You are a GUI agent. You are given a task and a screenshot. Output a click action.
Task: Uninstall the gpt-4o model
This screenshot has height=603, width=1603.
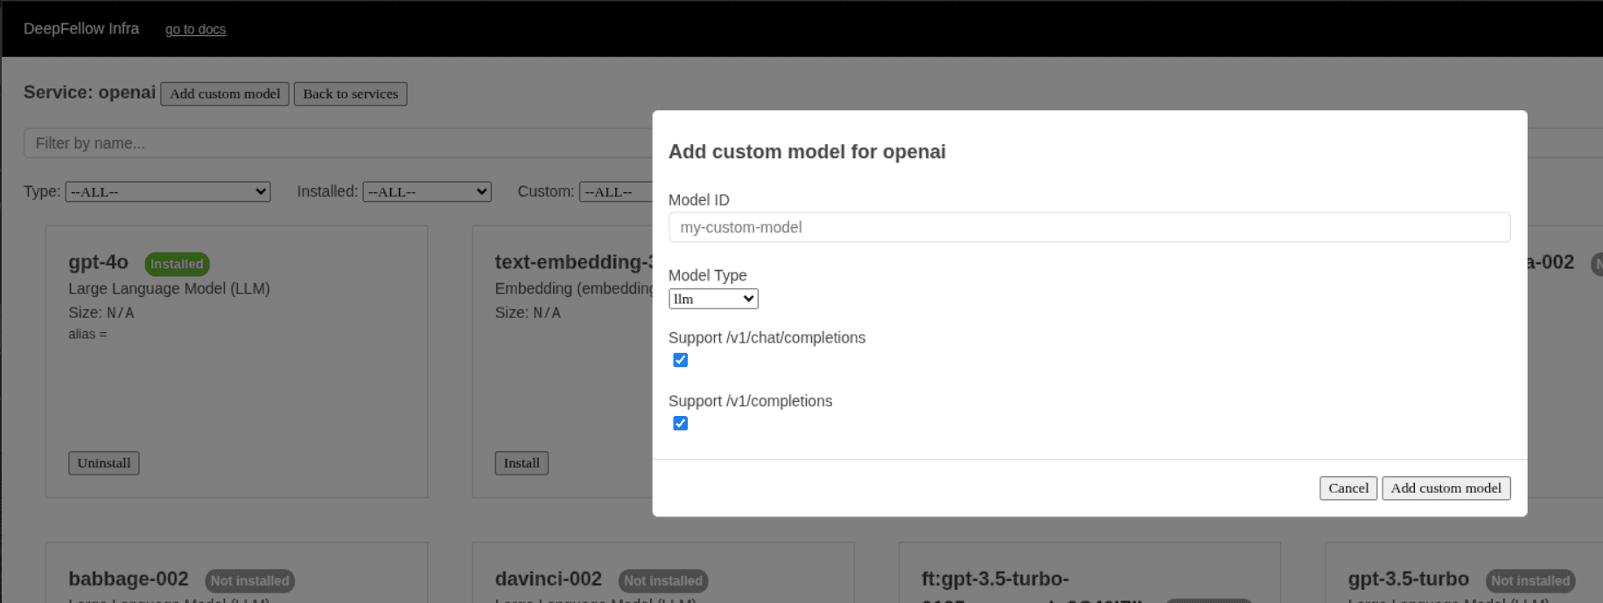coord(103,463)
